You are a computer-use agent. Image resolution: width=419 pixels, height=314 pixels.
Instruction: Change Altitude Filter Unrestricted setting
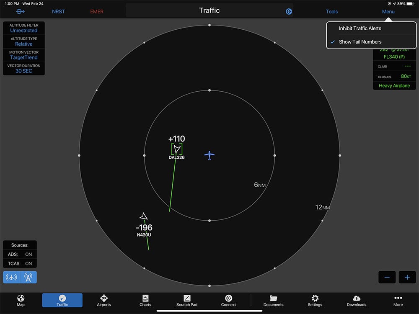coord(24,28)
